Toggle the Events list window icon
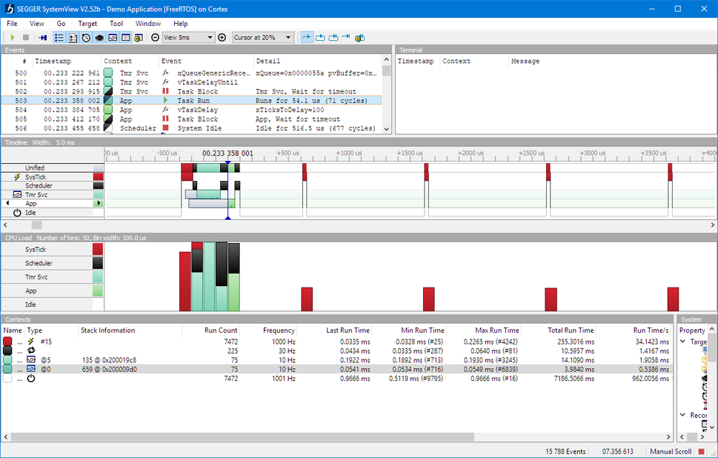The image size is (718, 458). click(x=59, y=37)
